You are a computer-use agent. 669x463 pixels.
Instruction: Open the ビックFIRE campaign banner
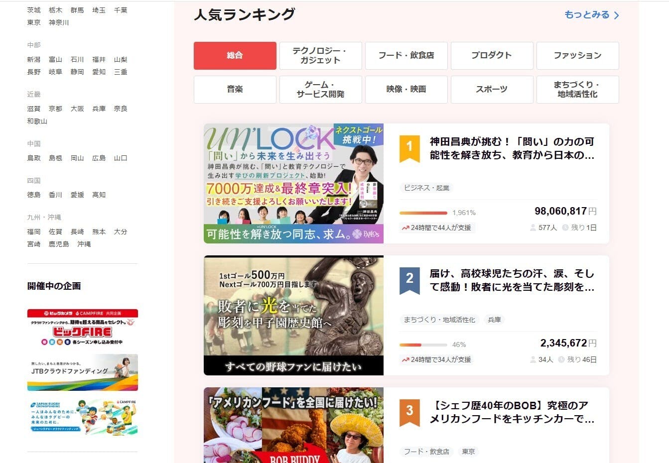(x=83, y=328)
